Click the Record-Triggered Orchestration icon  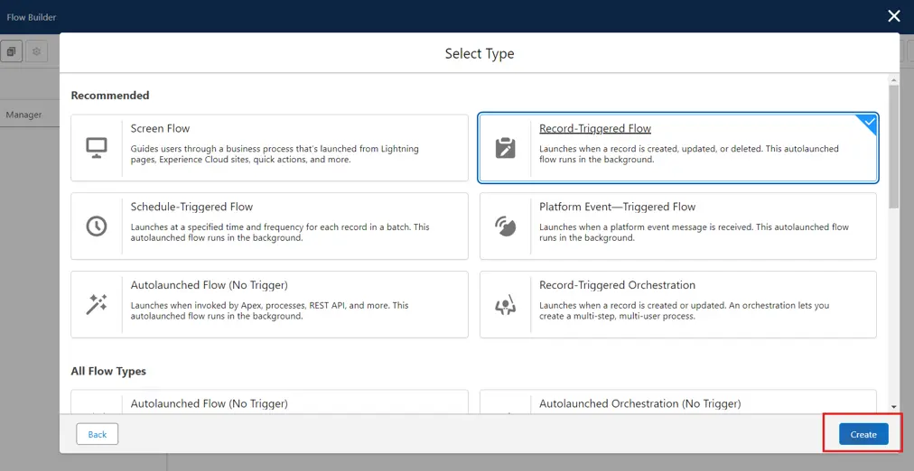506,305
